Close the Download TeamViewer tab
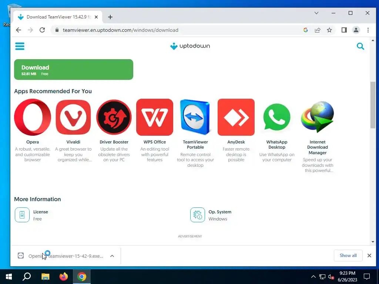This screenshot has height=284, width=379. coord(96,17)
